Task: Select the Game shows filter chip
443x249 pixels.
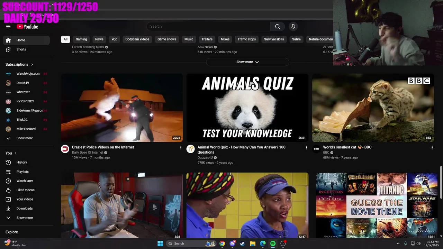Action: tap(167, 39)
